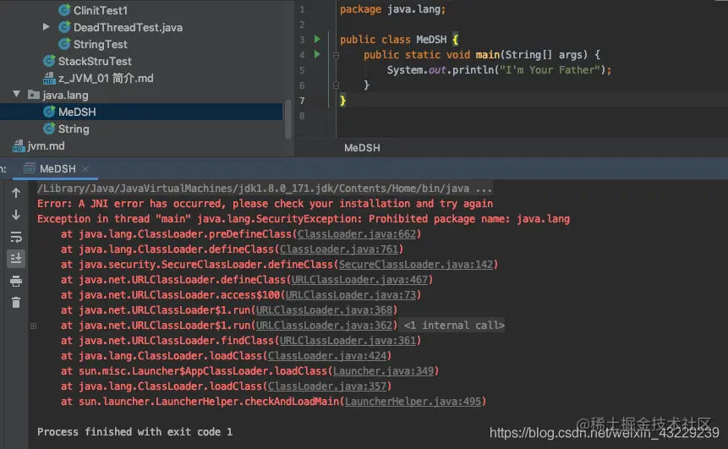The height and width of the screenshot is (449, 728).
Task: Click the '<1 internal call>' folded label
Action: point(453,325)
